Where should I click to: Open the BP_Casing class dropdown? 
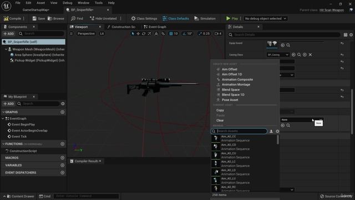click(x=278, y=54)
